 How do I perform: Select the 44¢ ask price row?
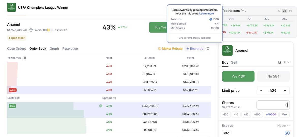pos(109,82)
